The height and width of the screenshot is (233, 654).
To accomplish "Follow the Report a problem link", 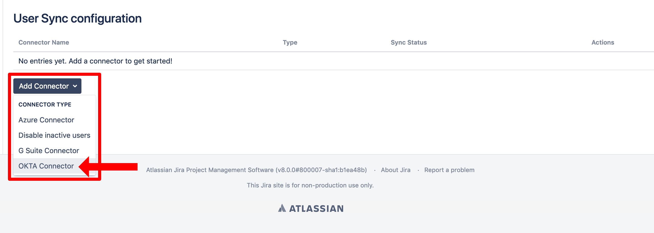I will [449, 170].
